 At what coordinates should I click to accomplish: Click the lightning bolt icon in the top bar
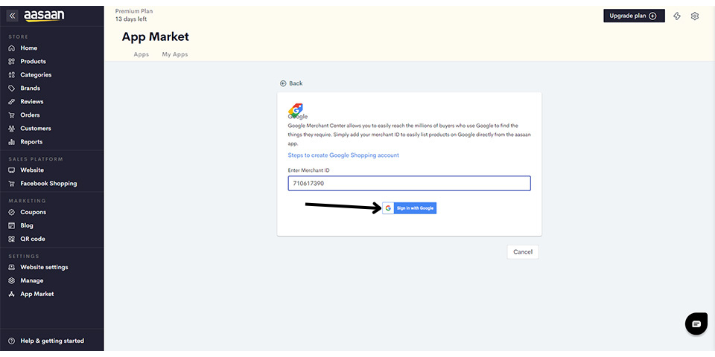pyautogui.click(x=677, y=16)
